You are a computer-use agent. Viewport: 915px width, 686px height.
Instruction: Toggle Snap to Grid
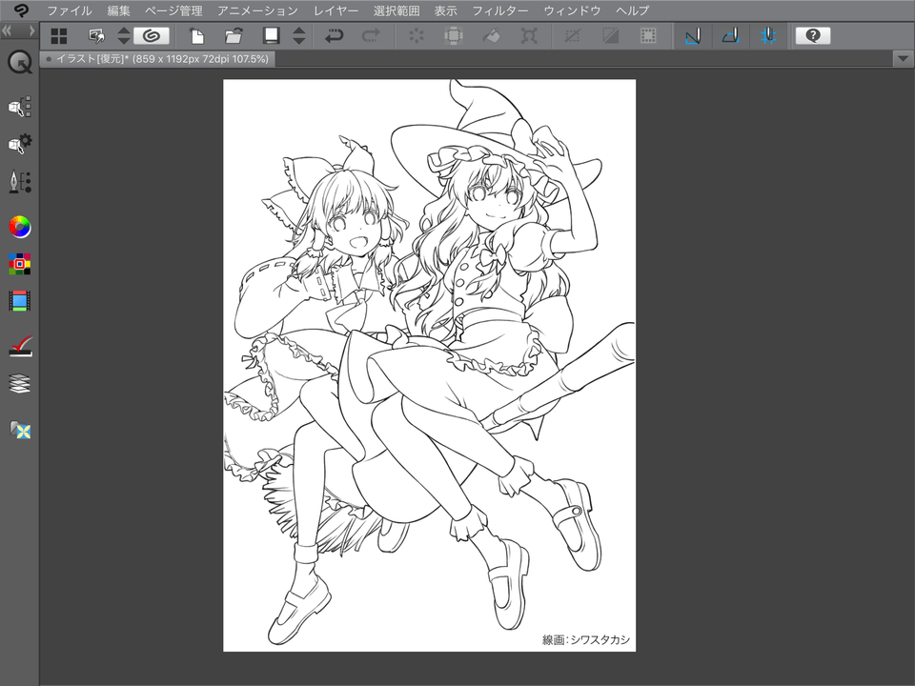click(768, 35)
